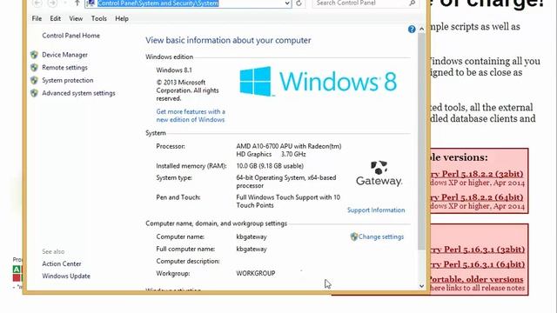Expand the address bar history dropdown

(x=287, y=3)
